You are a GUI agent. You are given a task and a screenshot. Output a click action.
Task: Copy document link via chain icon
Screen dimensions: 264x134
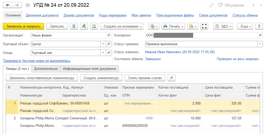tap(211, 5)
